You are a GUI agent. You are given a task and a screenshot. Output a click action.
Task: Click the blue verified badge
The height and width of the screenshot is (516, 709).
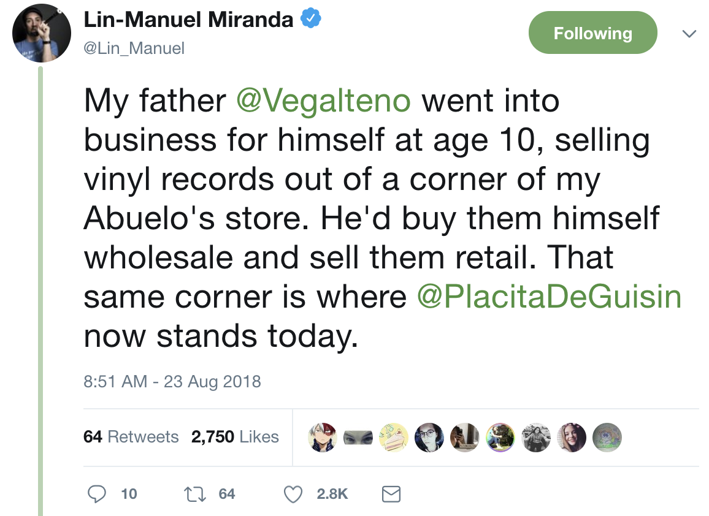(x=311, y=20)
